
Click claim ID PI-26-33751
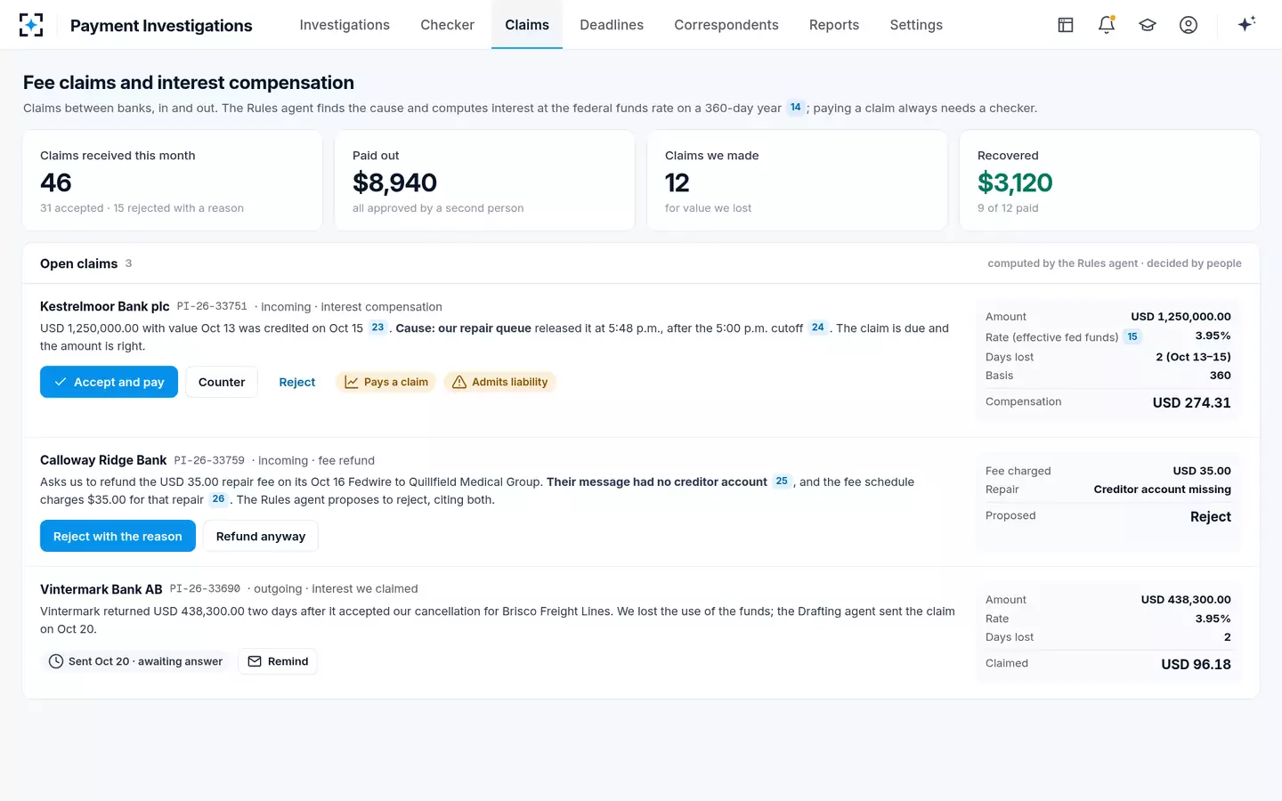coord(212,306)
